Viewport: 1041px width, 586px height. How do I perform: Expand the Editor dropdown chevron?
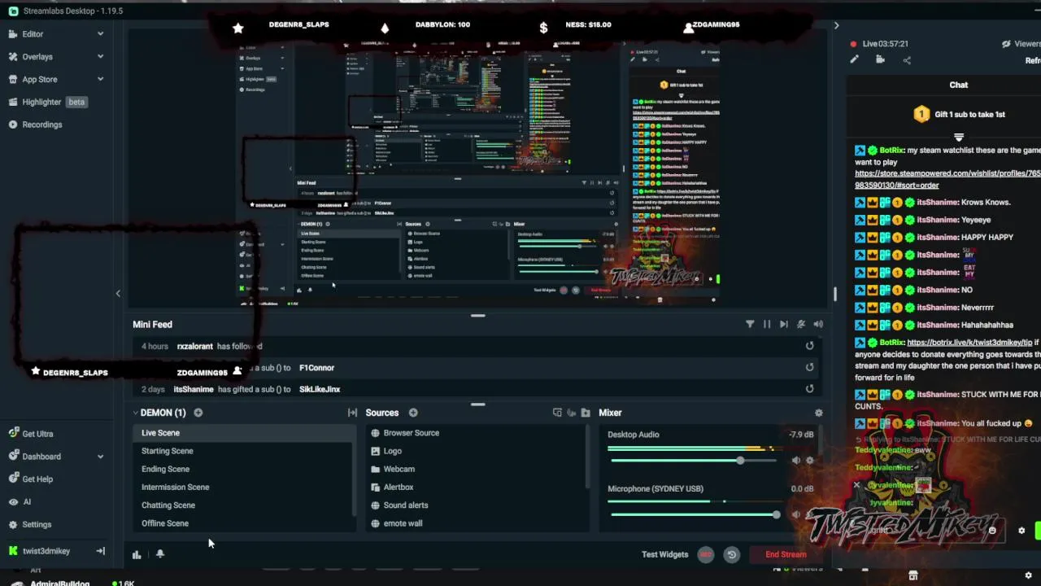pos(100,34)
